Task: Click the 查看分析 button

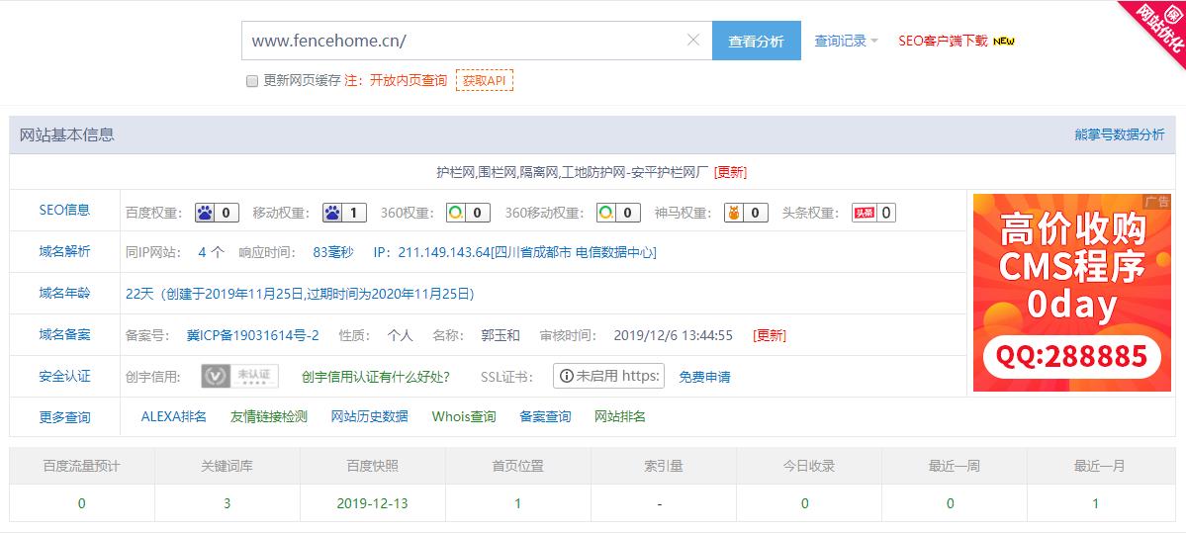Action: pos(757,41)
